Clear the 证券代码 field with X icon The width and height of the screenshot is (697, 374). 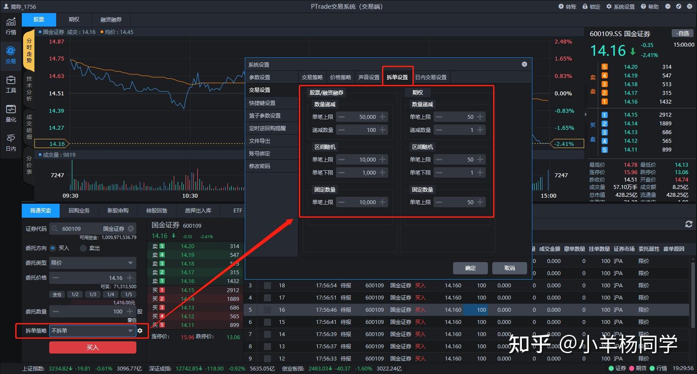coord(131,229)
